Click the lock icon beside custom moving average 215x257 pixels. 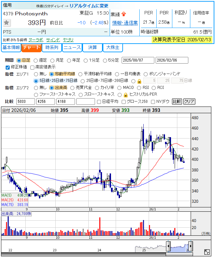click(139, 81)
